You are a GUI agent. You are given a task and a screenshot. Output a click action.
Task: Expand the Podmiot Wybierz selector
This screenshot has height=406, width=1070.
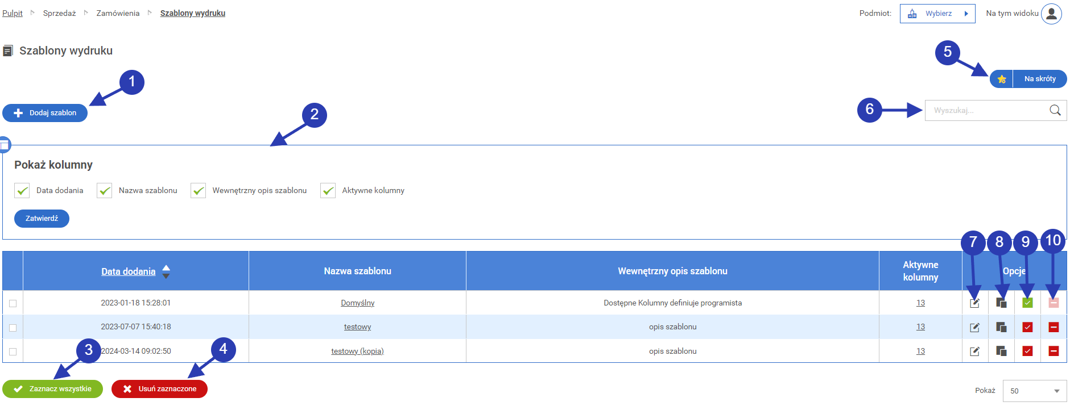coord(937,14)
